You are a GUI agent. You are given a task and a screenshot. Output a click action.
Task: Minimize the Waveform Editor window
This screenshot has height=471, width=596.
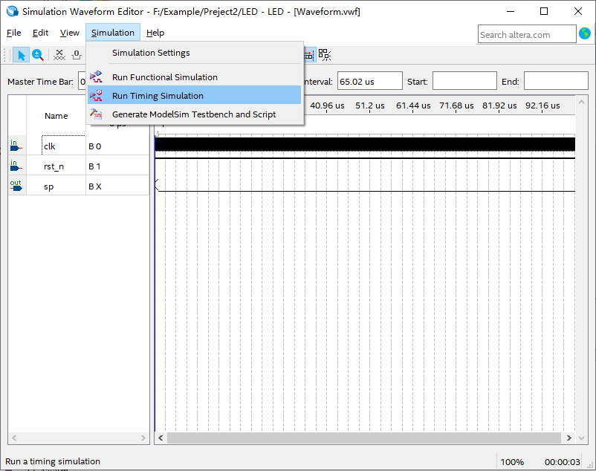tap(511, 11)
